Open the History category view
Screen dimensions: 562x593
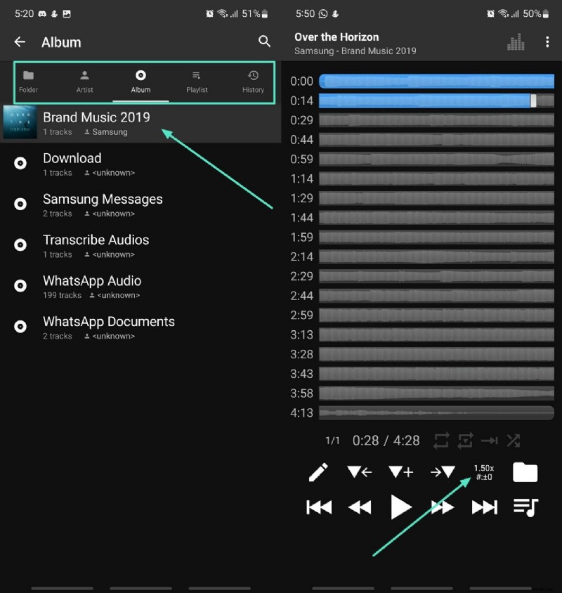(x=252, y=82)
